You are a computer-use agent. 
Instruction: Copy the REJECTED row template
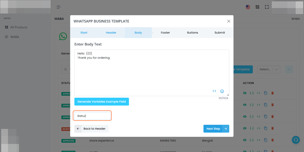coord(265,128)
